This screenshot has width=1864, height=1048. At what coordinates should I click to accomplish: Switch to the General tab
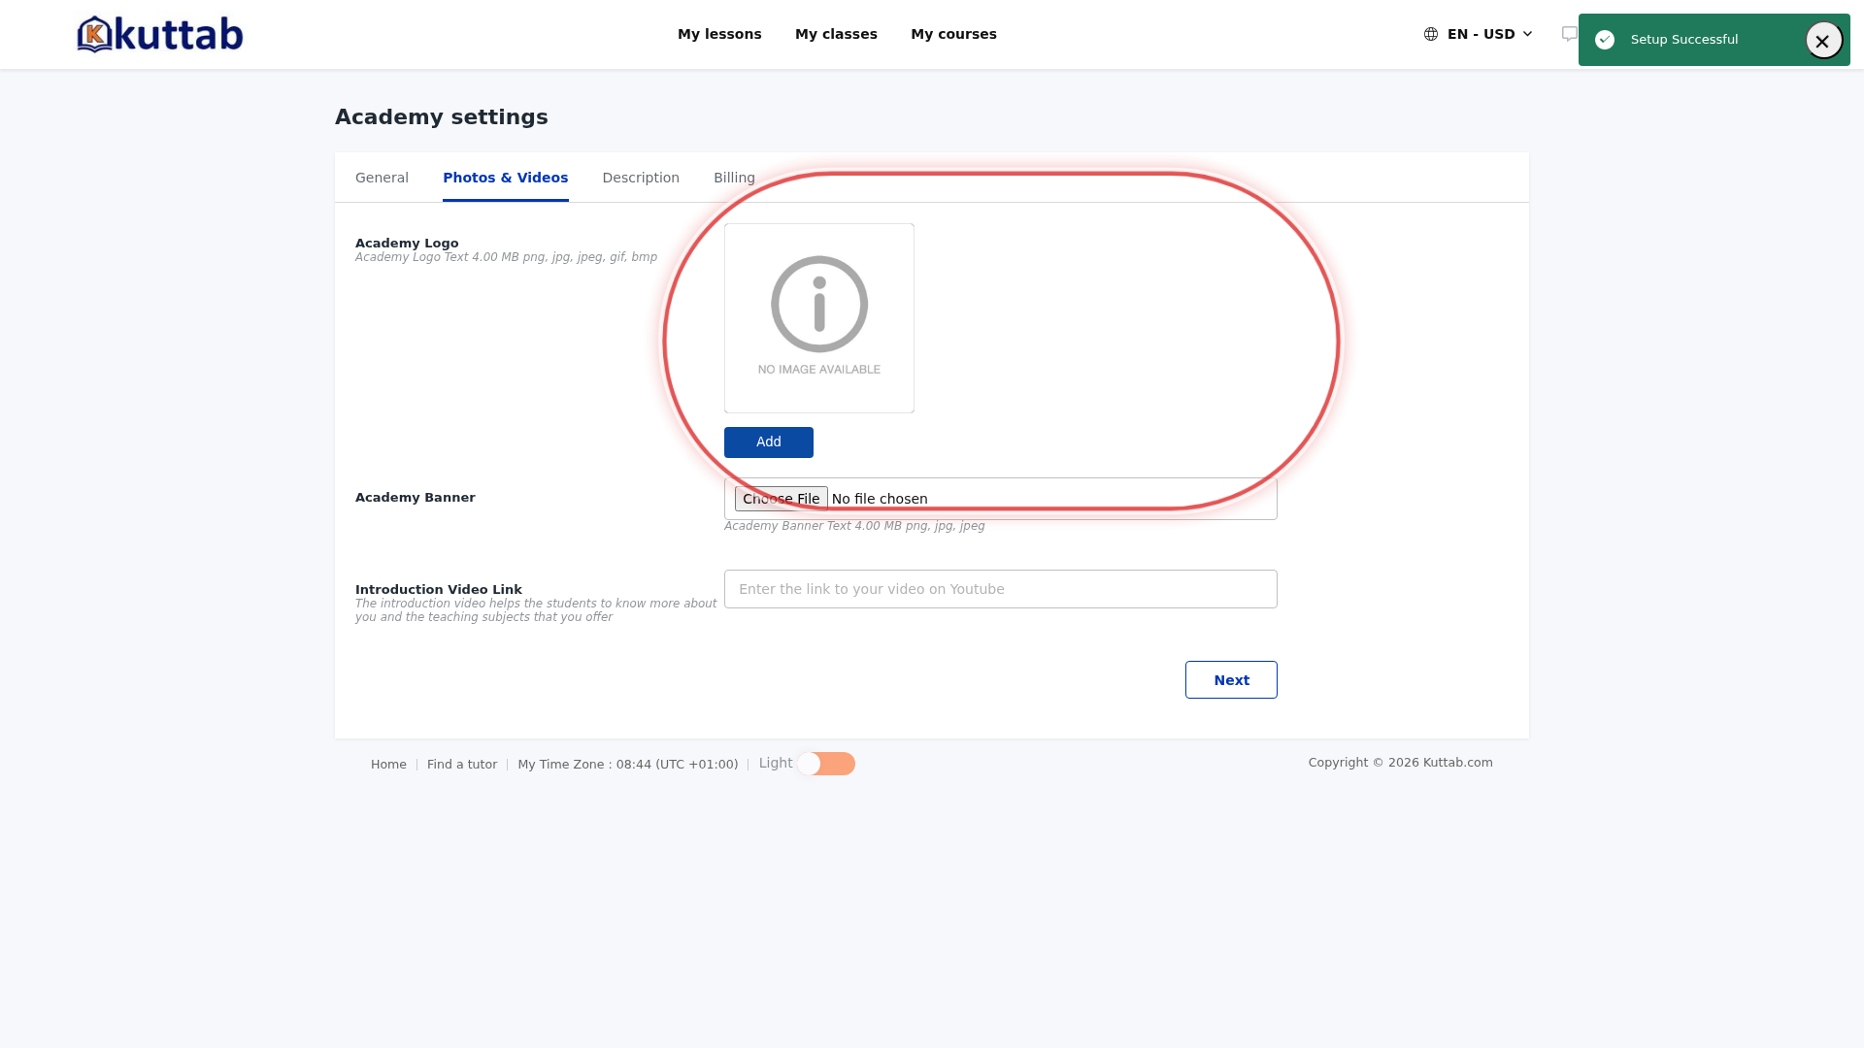click(382, 178)
